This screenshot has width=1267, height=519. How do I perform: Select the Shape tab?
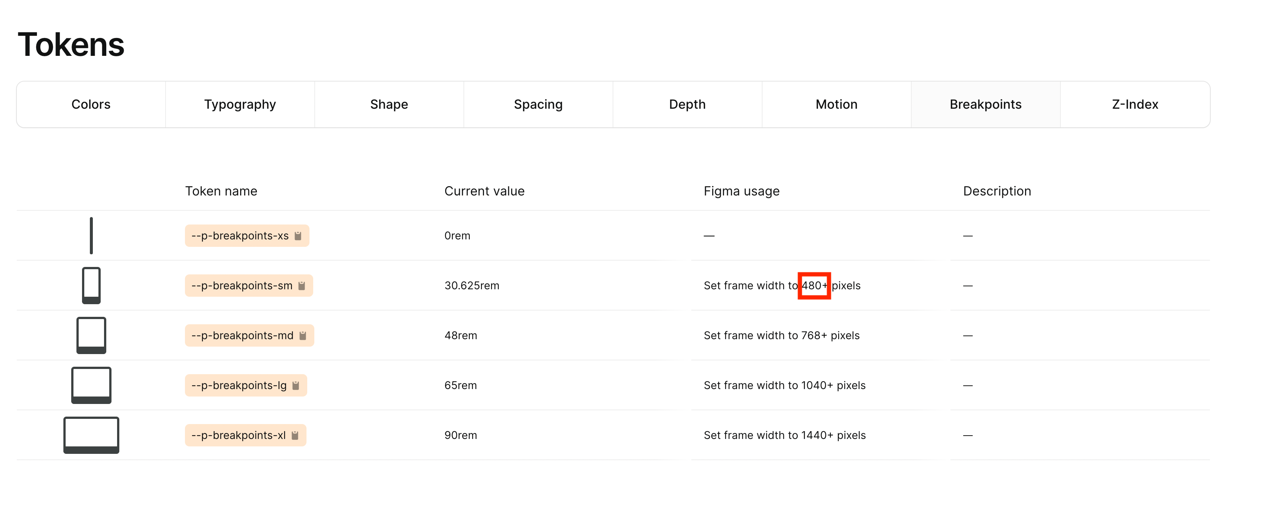[389, 104]
